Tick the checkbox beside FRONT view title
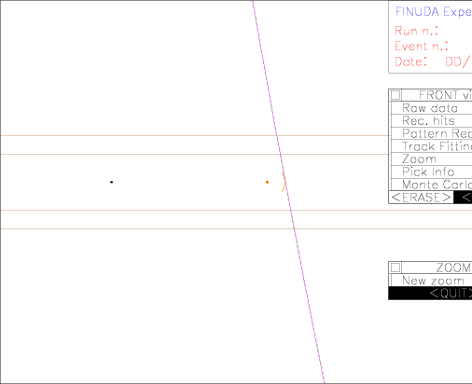Image resolution: width=472 pixels, height=384 pixels. (396, 95)
